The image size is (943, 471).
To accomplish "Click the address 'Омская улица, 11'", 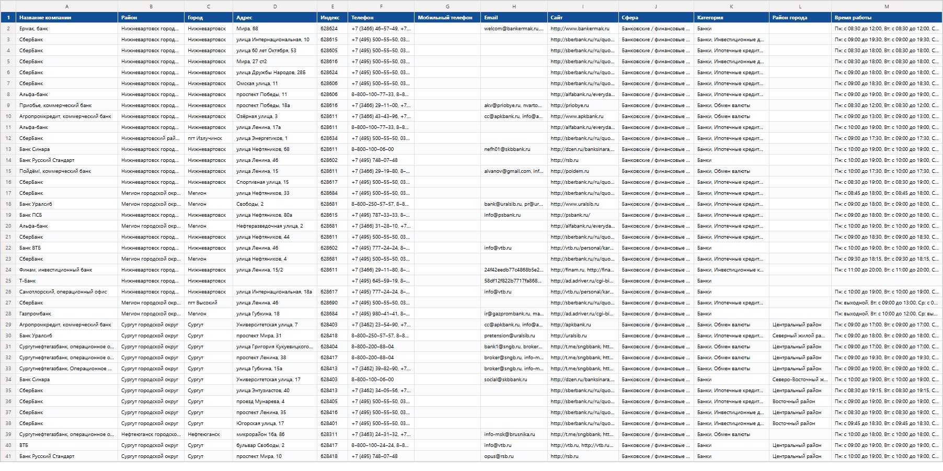I will click(275, 84).
